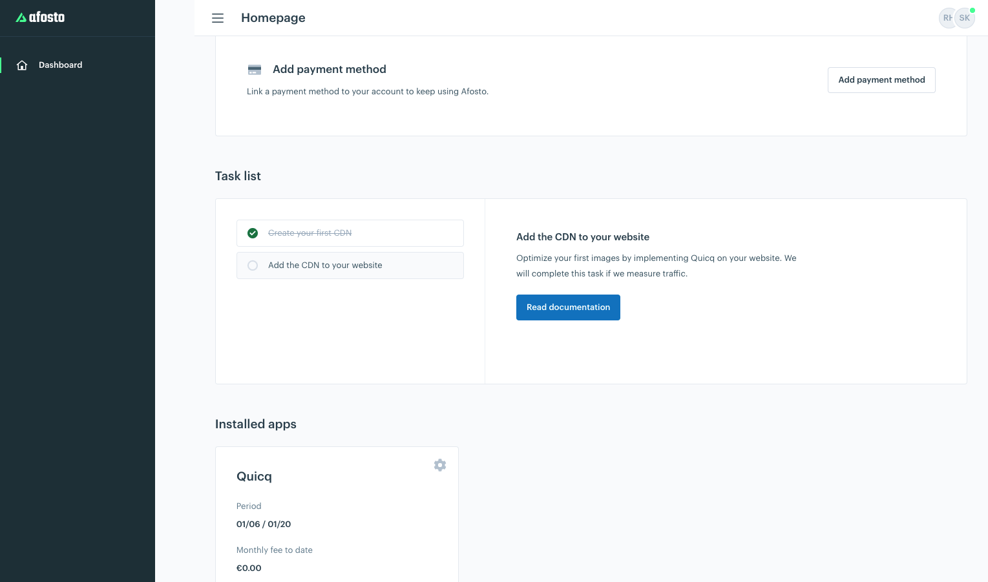Viewport: 988px width, 582px height.
Task: Click the Add payment method heading
Action: [x=330, y=69]
